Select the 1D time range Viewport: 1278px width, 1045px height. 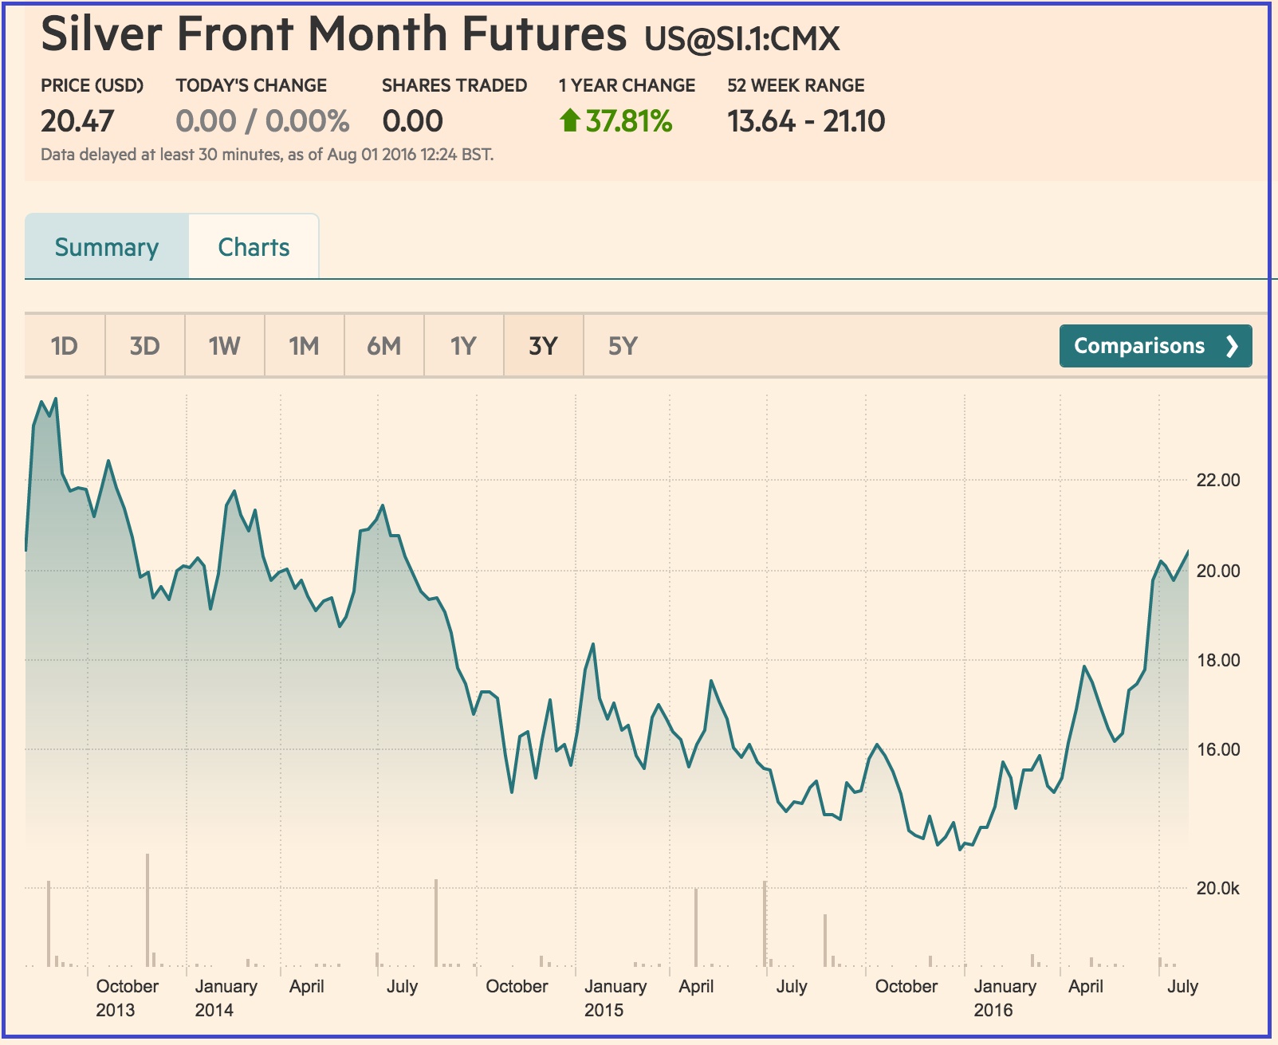pyautogui.click(x=65, y=346)
